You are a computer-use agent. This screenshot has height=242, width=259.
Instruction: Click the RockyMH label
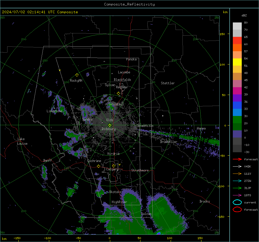(76, 81)
